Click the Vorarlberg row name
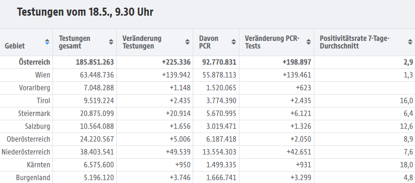415x183 pixels. pyautogui.click(x=34, y=88)
